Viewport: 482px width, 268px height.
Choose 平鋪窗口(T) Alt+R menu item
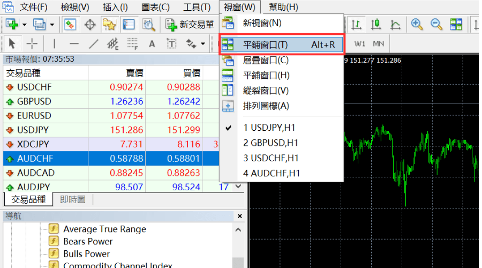282,44
